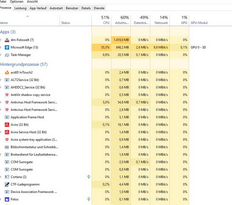232x205 pixels.
Task: Click the Bildschirmtastatur keyboard icon
Action: pos(7,147)
